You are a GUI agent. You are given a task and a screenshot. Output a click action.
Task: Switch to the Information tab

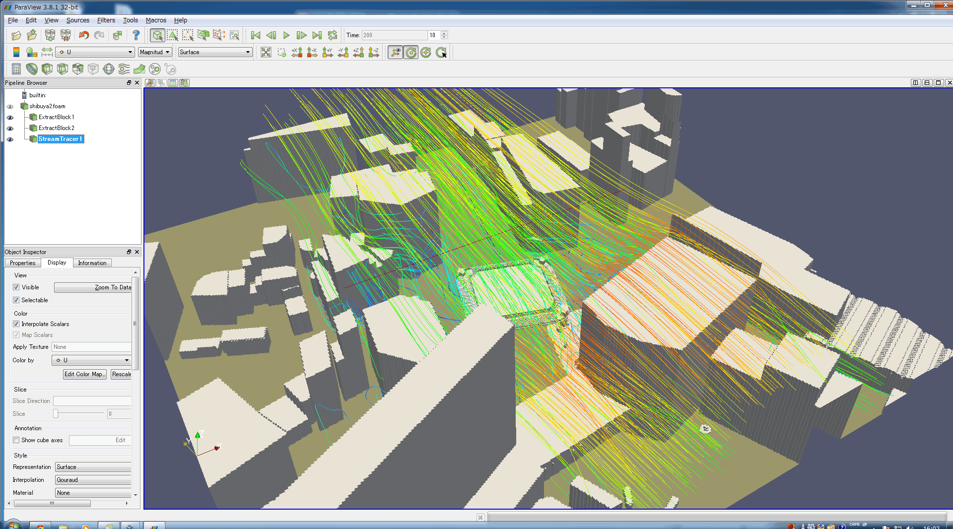click(x=92, y=263)
